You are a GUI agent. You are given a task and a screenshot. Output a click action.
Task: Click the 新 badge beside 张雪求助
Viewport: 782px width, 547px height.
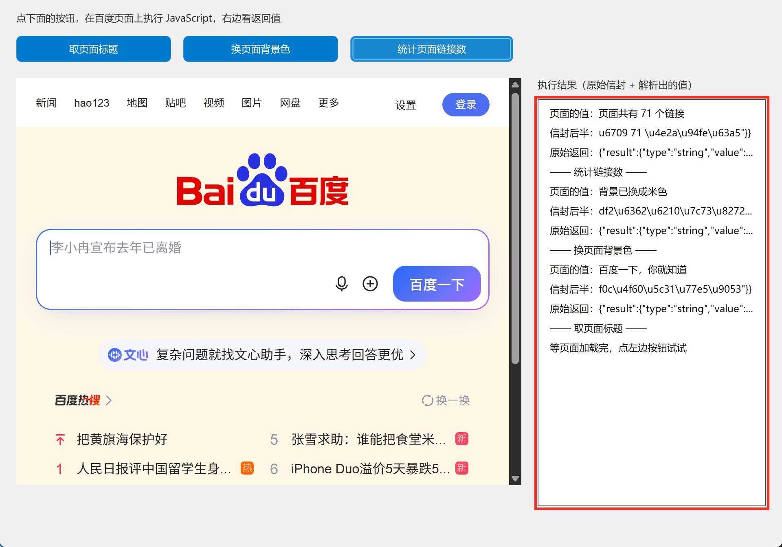[462, 439]
